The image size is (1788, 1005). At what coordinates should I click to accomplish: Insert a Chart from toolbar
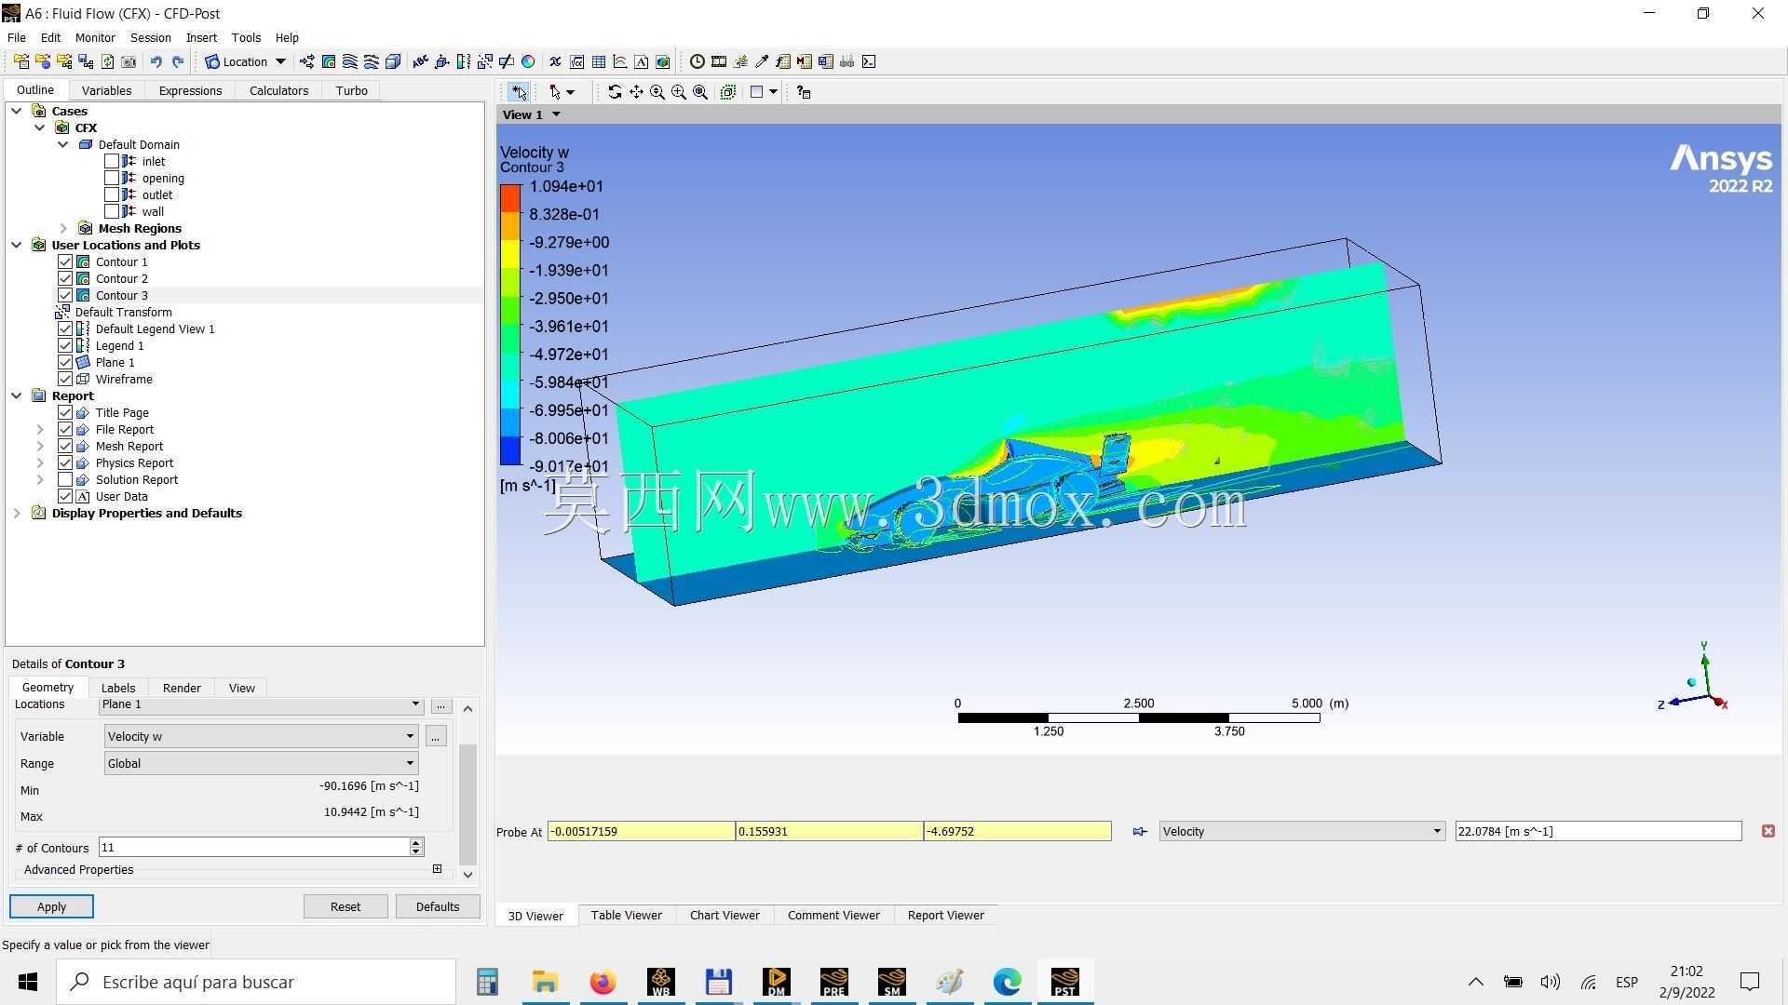tap(620, 61)
